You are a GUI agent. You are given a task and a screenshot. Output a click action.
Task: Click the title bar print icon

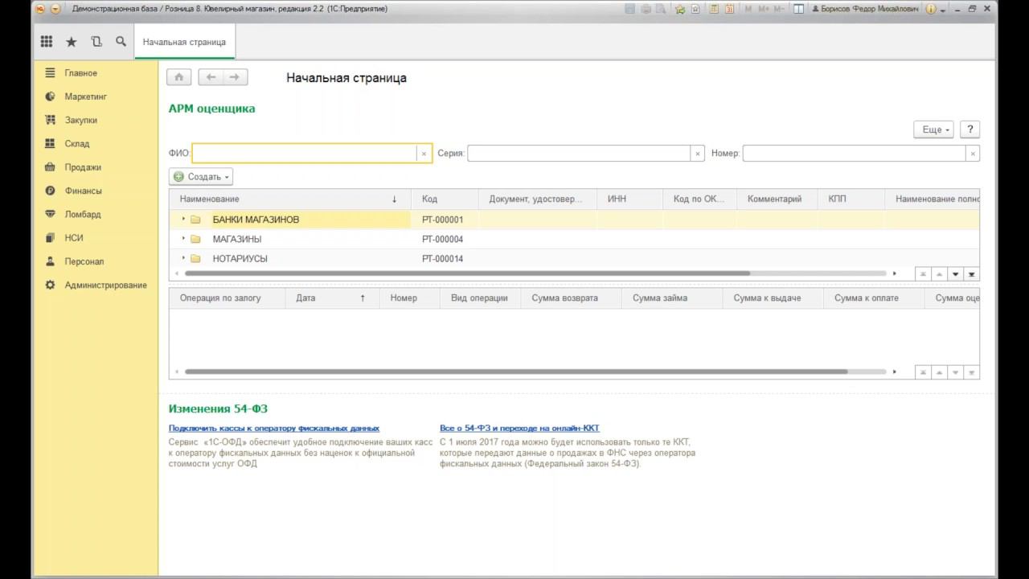(646, 9)
